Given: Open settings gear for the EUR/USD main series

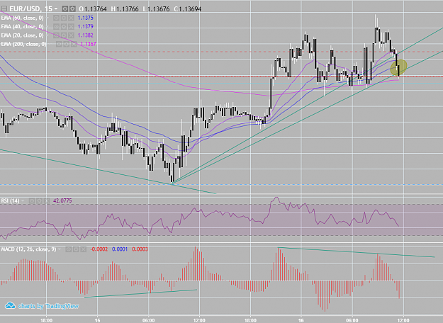Looking at the screenshot, I should click(72, 9).
